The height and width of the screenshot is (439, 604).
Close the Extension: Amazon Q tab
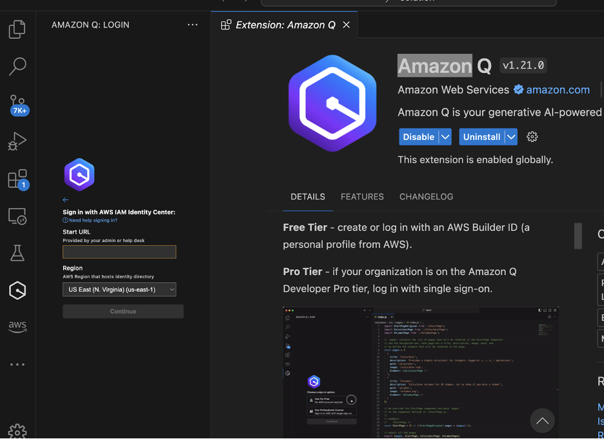pyautogui.click(x=347, y=25)
